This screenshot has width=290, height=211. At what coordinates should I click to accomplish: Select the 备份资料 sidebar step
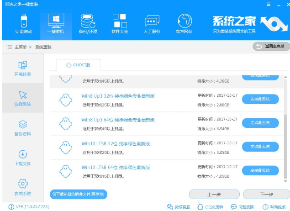(x=23, y=128)
